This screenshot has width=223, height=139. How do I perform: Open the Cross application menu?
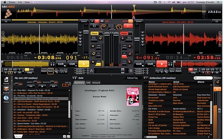point(12,2)
